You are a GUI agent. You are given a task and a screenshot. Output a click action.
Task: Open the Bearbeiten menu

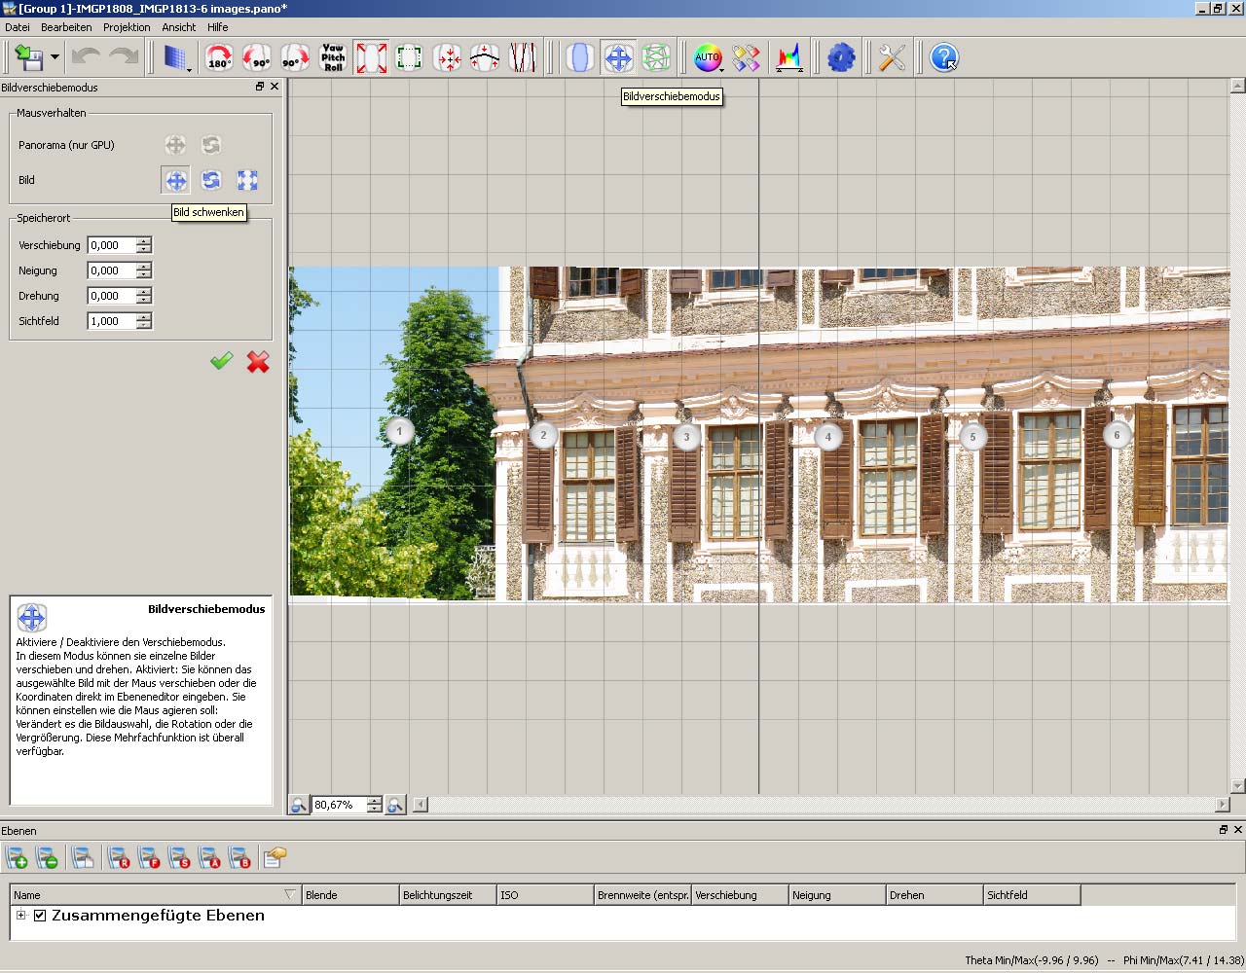(x=66, y=27)
